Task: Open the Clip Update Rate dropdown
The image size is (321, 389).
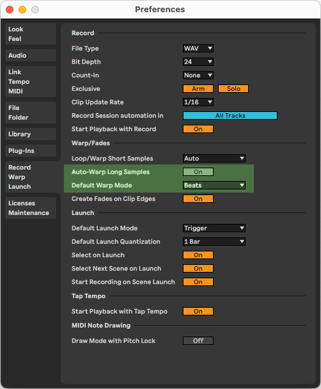Action: tap(198, 102)
